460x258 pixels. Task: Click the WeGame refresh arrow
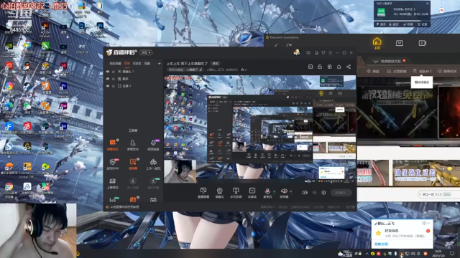coord(289,46)
